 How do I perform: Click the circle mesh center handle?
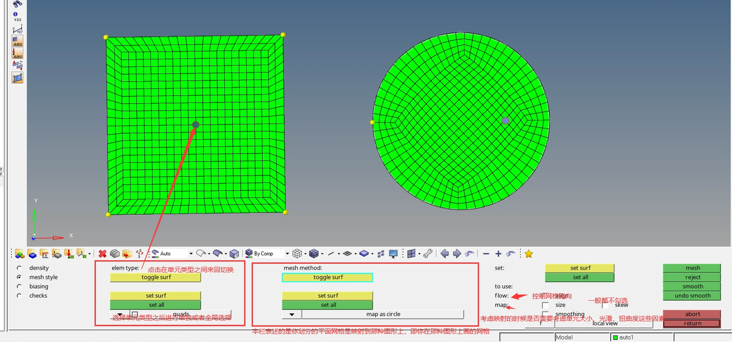coord(505,120)
